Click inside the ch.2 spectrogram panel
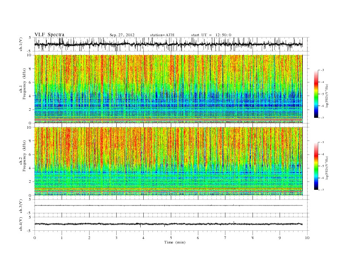 (x=168, y=161)
